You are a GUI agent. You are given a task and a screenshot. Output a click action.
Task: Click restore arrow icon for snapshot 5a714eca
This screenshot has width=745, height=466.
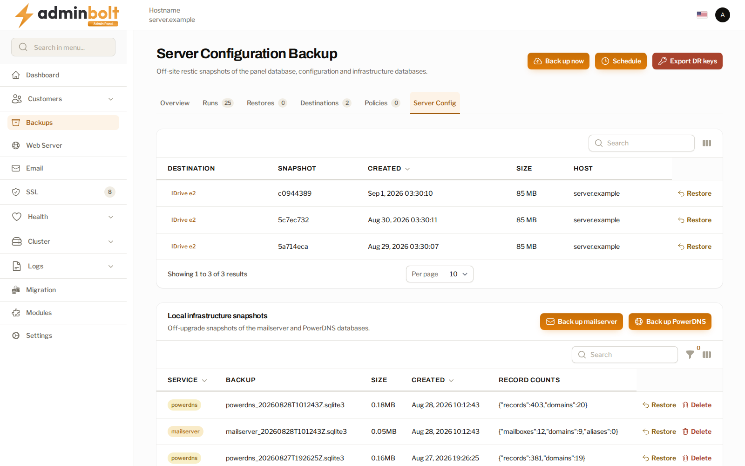point(681,247)
